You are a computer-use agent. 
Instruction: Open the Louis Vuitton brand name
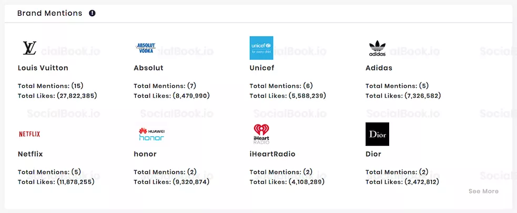coord(43,68)
